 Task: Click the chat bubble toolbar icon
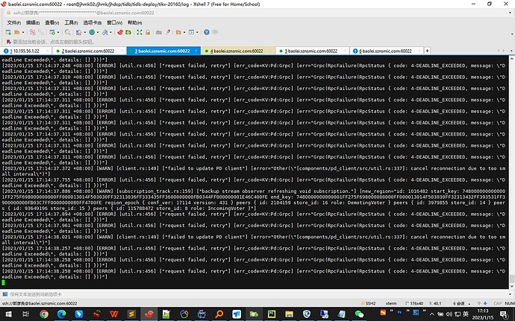point(215,32)
